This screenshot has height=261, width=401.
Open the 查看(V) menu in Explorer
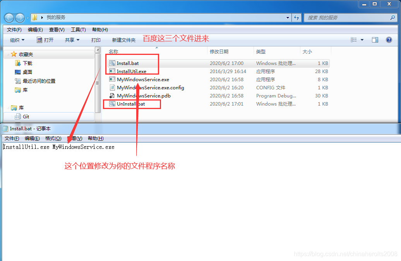point(57,30)
